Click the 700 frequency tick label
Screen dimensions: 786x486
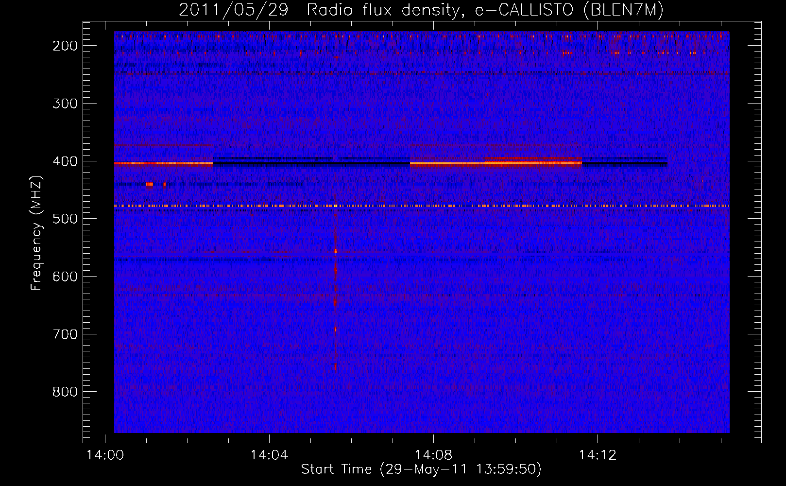click(65, 334)
